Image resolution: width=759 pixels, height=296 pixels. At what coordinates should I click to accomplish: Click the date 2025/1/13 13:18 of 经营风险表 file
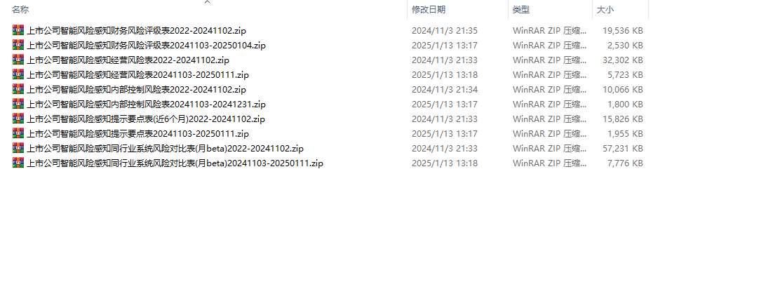(x=444, y=75)
